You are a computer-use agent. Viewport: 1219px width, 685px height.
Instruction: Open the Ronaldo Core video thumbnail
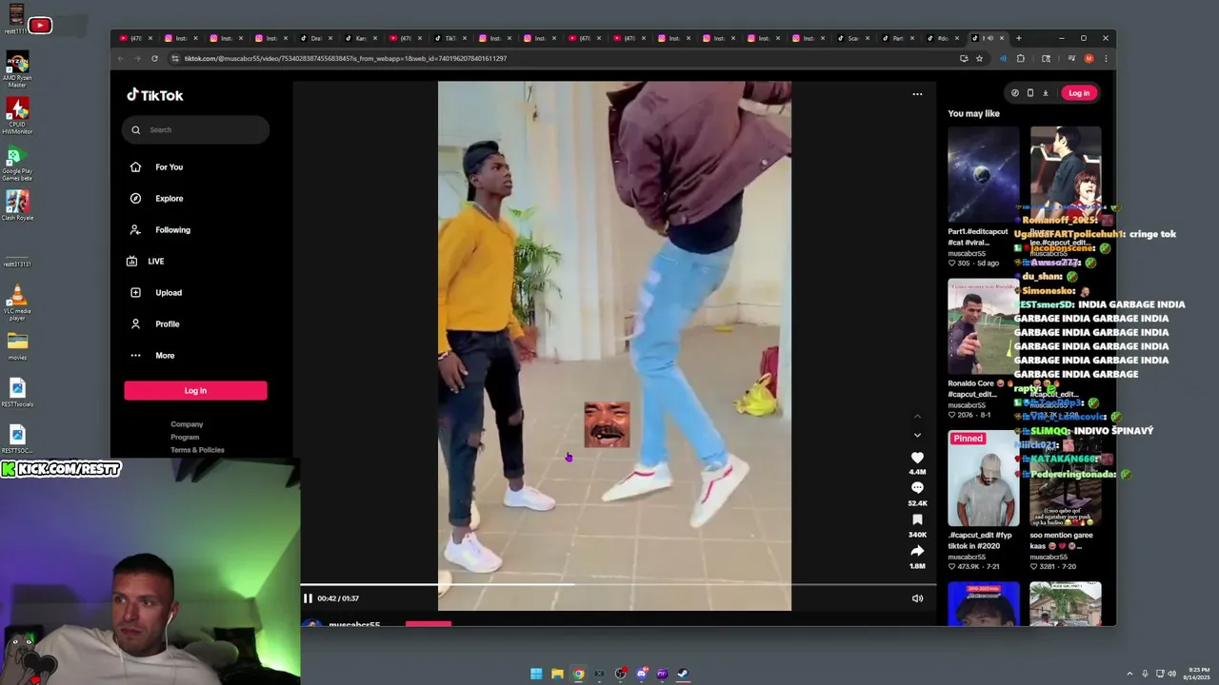983,326
